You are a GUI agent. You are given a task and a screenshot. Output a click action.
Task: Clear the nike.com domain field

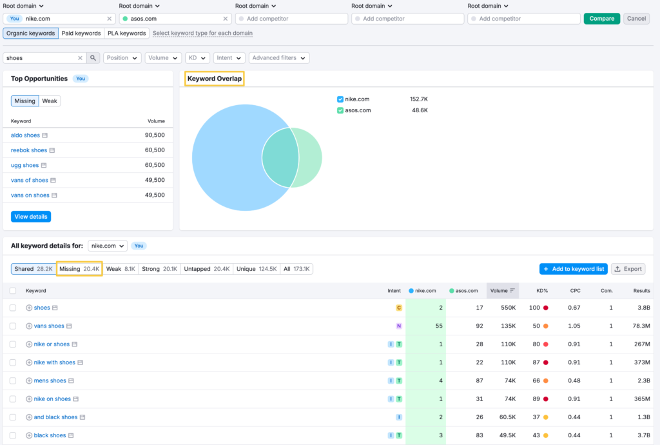pos(109,19)
